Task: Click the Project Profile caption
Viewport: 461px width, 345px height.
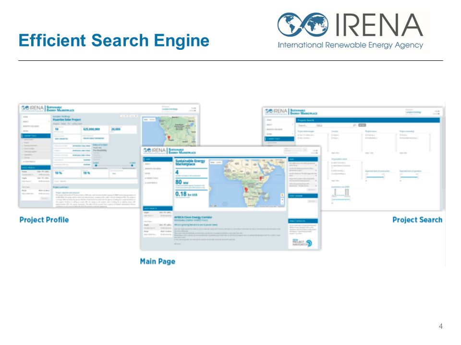Action: click(44, 220)
